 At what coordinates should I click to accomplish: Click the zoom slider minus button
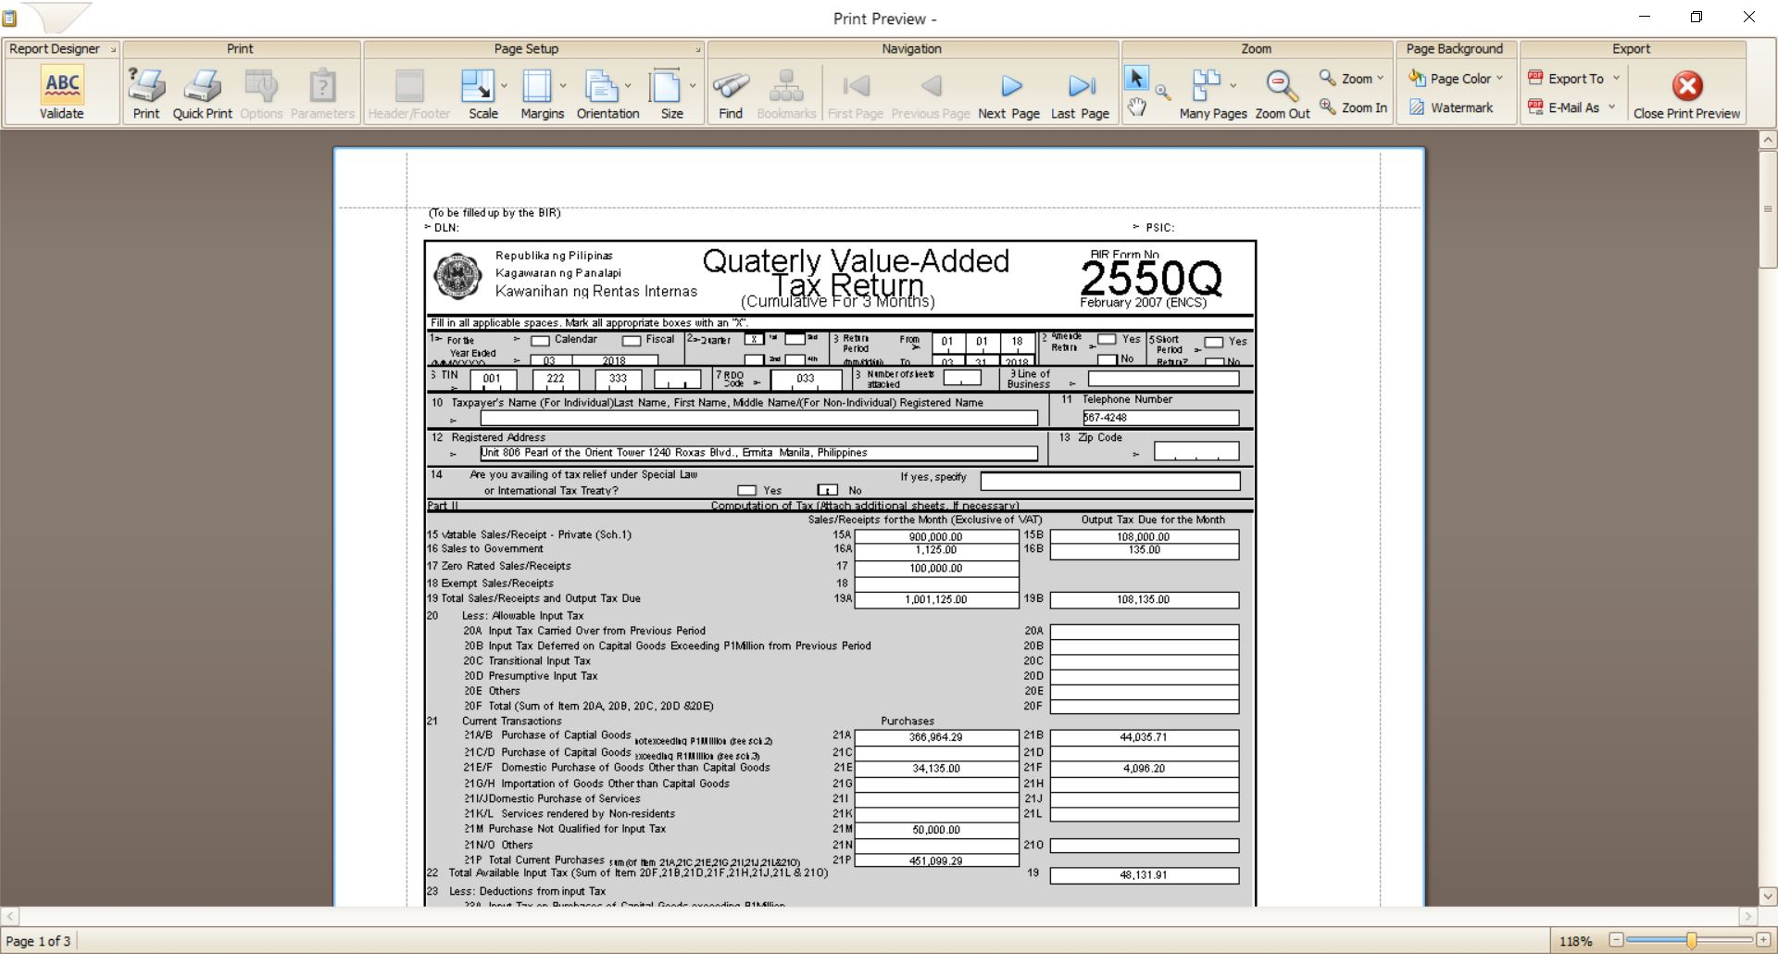pos(1616,940)
